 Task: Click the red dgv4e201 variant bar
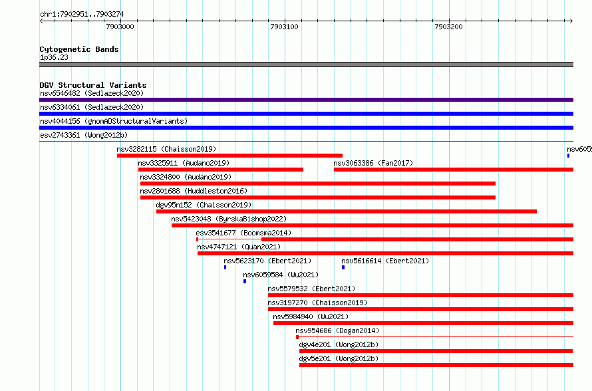[436, 351]
